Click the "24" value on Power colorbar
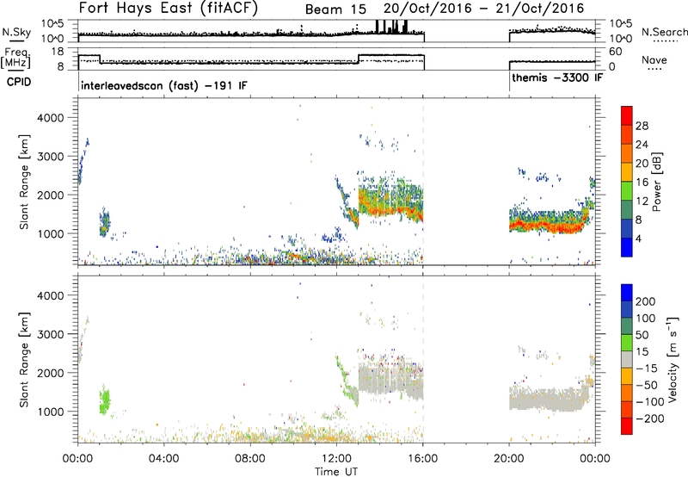This screenshot has width=688, height=477. [642, 145]
